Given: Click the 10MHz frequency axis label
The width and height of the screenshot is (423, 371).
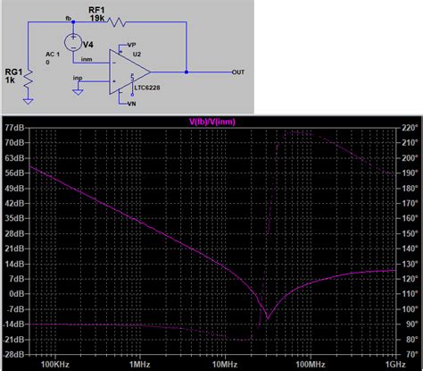Looking at the screenshot, I should coord(225,364).
